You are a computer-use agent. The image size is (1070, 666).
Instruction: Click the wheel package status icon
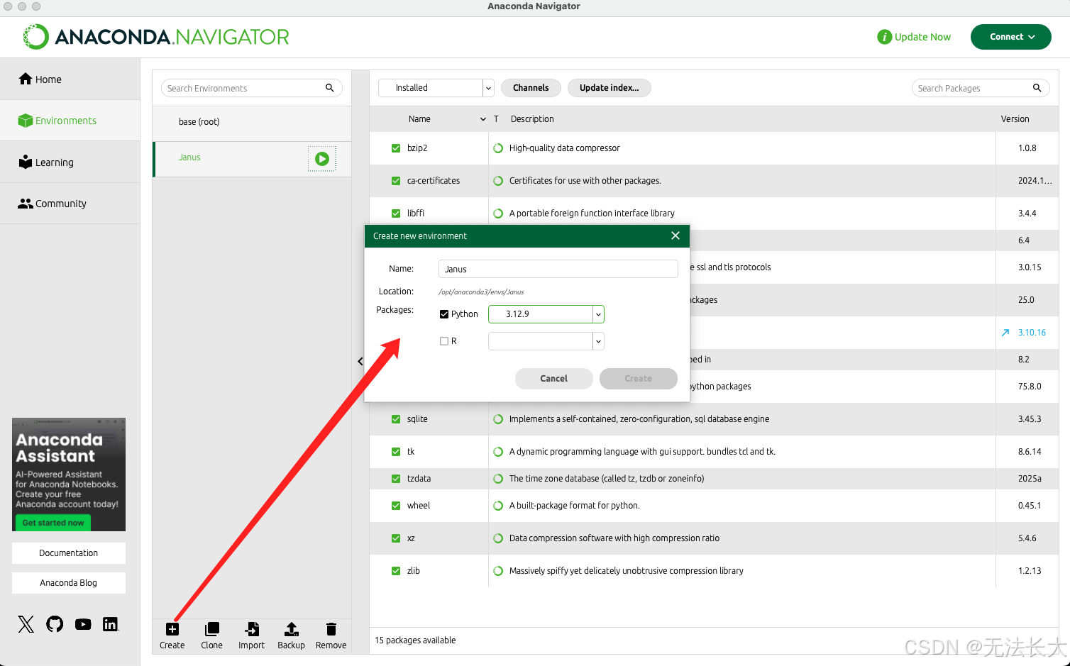pyautogui.click(x=498, y=506)
